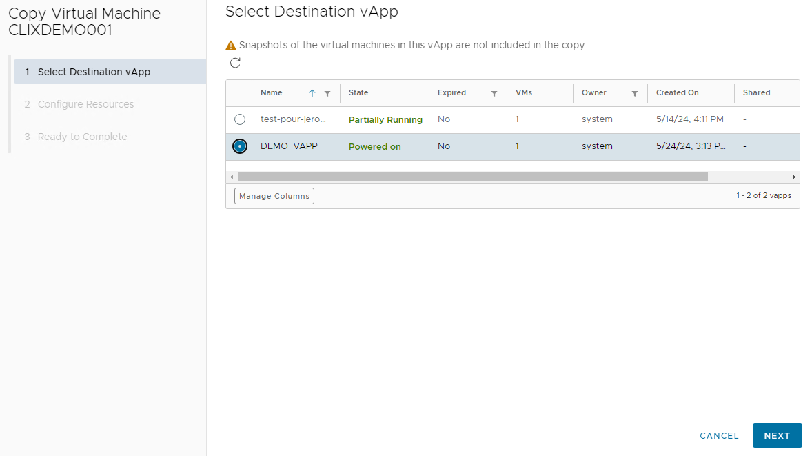812x456 pixels.
Task: Select the DEMO_VAPP radio button
Action: click(x=240, y=146)
